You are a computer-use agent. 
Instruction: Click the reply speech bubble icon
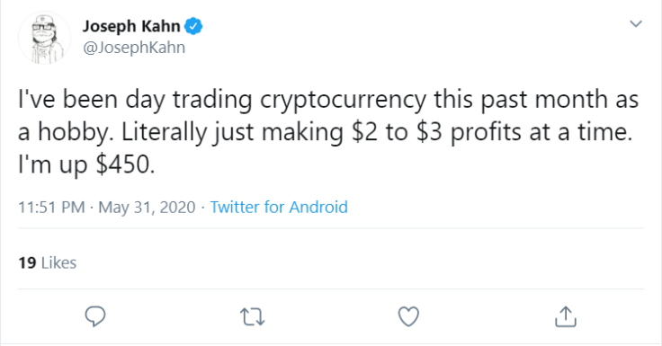(95, 316)
